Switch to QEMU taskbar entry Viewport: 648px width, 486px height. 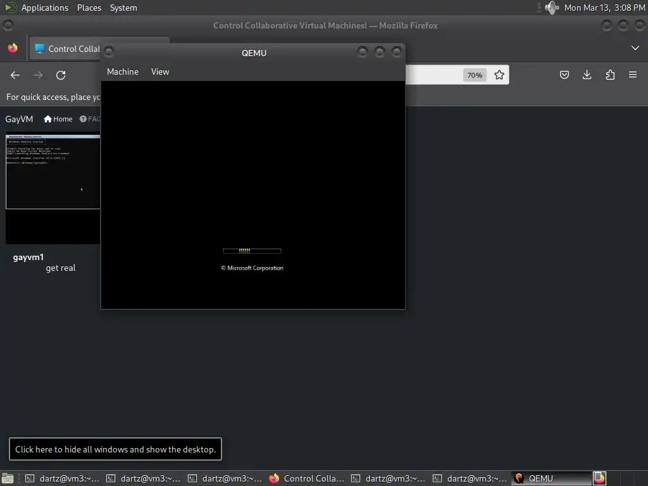coord(551,478)
